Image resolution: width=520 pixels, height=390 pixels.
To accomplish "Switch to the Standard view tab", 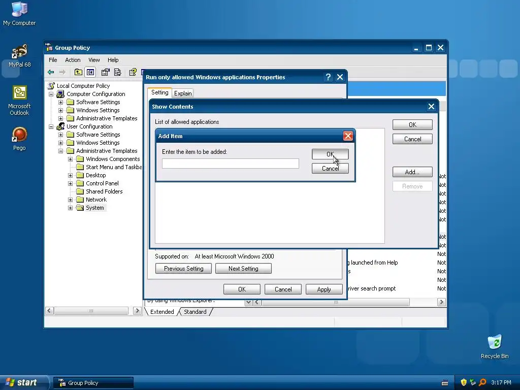I will [x=195, y=312].
